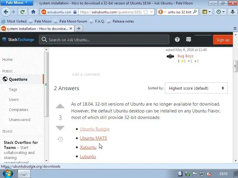The width and height of the screenshot is (238, 178).
Task: Click the browser search box text
Action: click(x=180, y=12)
